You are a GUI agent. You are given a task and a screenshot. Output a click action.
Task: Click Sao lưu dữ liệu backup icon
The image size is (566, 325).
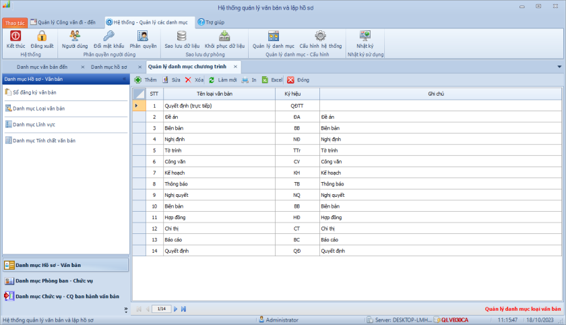coord(181,36)
